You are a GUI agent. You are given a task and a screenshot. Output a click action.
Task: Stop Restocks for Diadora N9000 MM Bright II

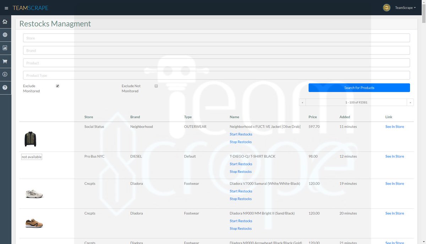[x=241, y=229]
